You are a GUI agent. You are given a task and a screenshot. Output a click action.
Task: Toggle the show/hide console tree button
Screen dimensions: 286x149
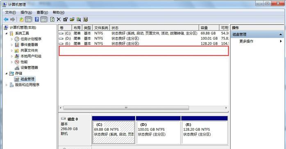pos(28,19)
